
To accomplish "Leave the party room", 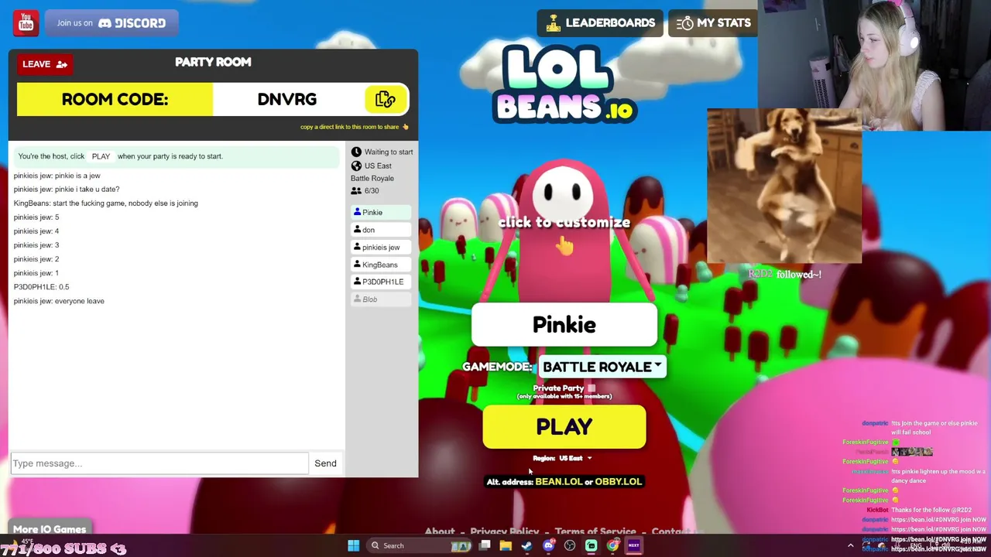I will pos(45,64).
